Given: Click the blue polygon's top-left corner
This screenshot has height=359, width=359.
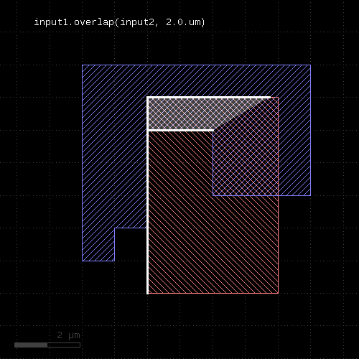Looking at the screenshot, I should point(82,65).
